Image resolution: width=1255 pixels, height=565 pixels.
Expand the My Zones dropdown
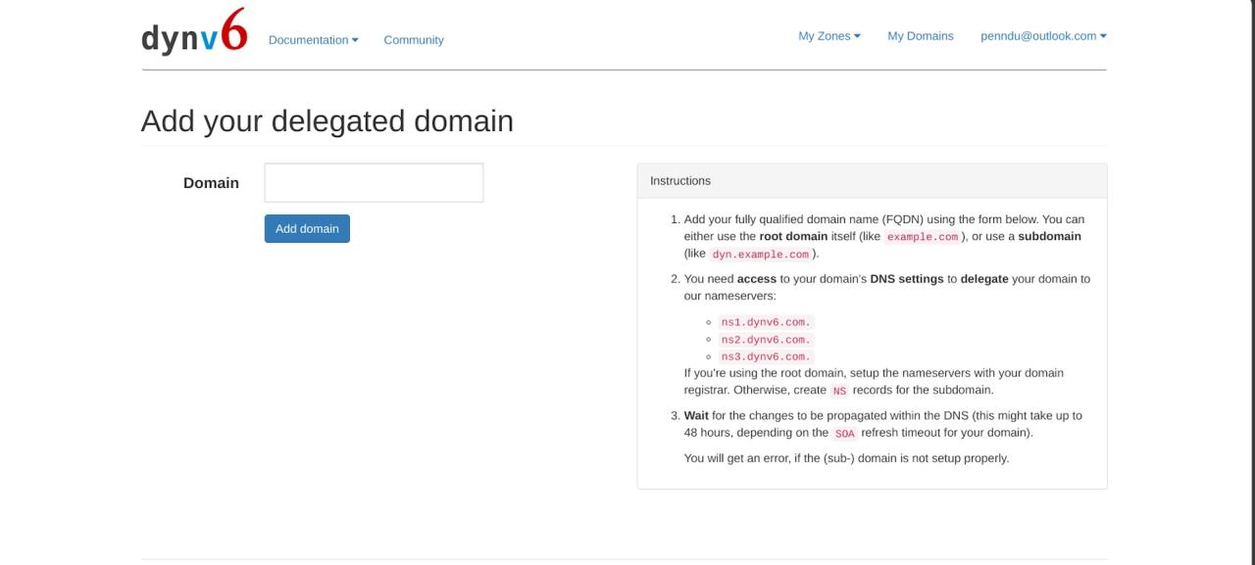point(829,36)
